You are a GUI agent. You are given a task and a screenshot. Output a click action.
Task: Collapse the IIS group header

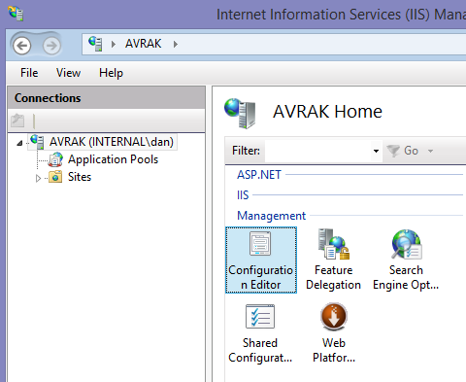(x=243, y=195)
